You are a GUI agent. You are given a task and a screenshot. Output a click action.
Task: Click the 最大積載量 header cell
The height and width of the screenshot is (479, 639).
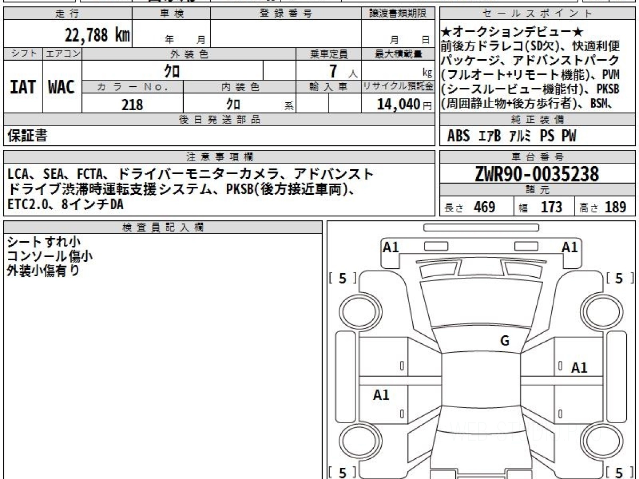(397, 54)
